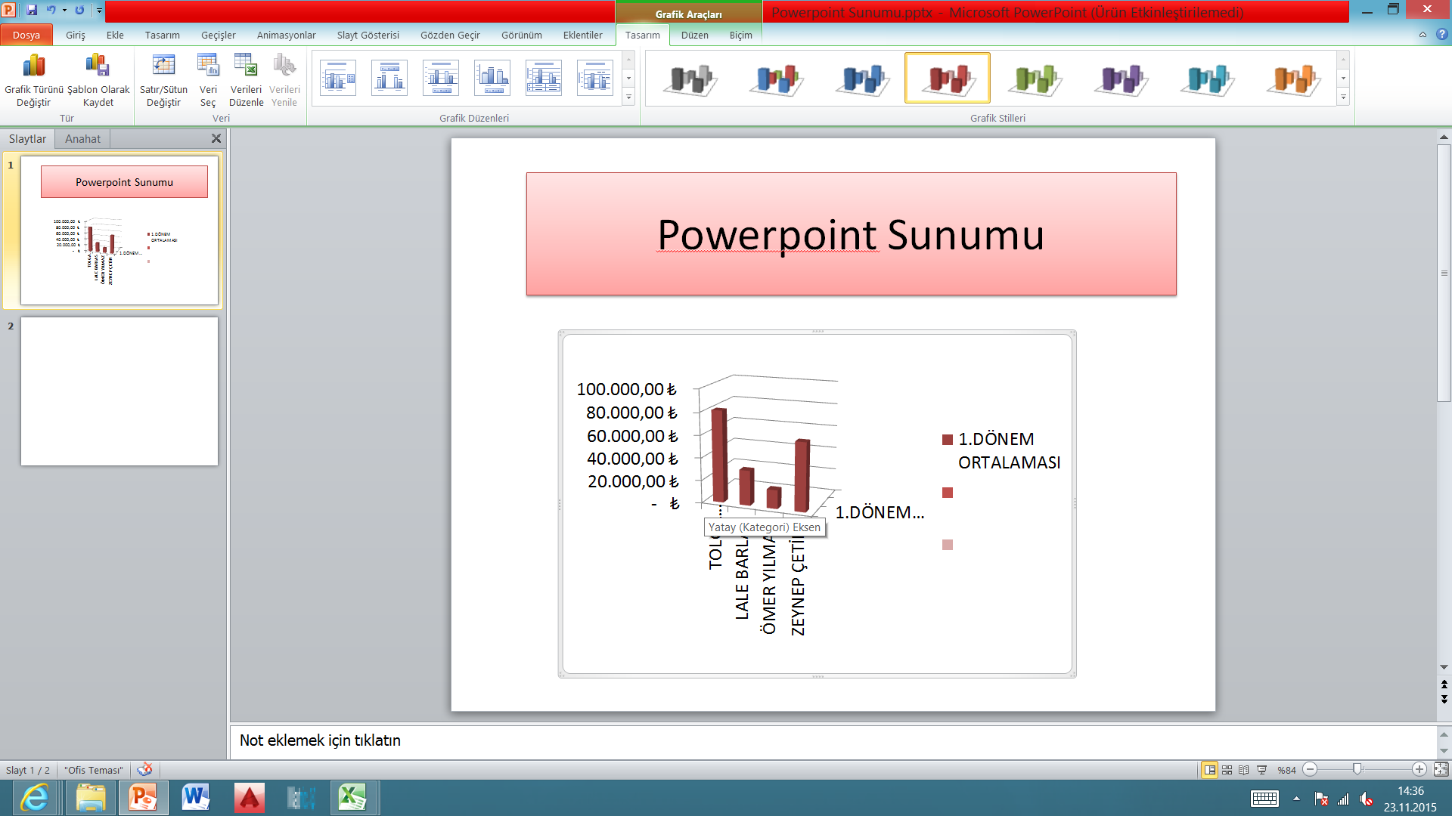Switch to the Ekle tab

pyautogui.click(x=115, y=35)
